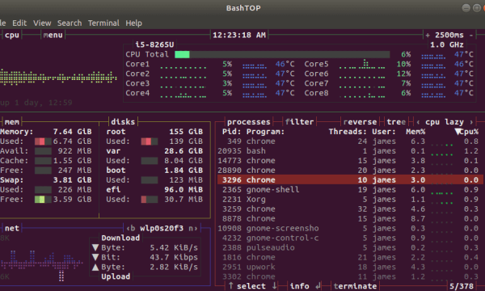Click the i5-8265U CPU model label
485x291 pixels.
[x=154, y=44]
